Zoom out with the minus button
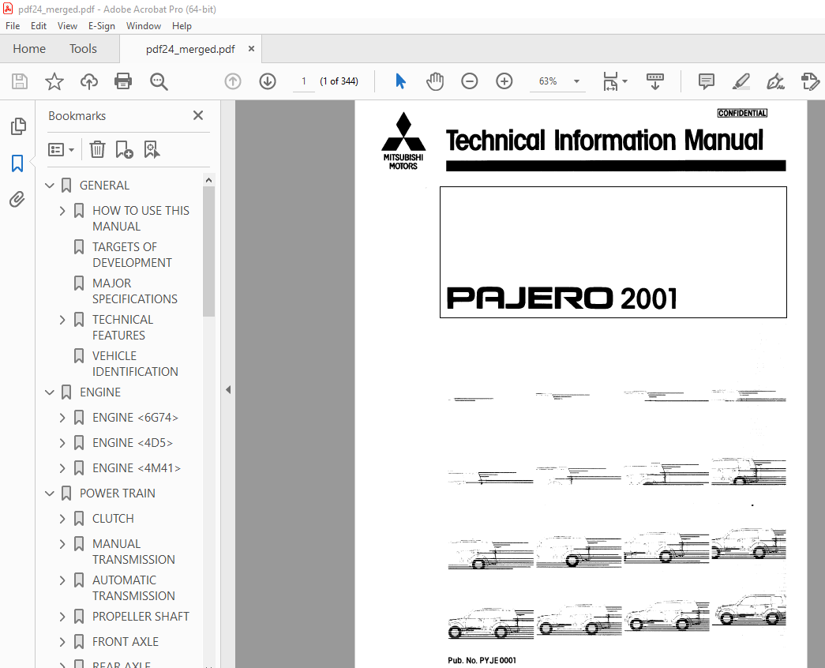The image size is (825, 668). click(469, 81)
